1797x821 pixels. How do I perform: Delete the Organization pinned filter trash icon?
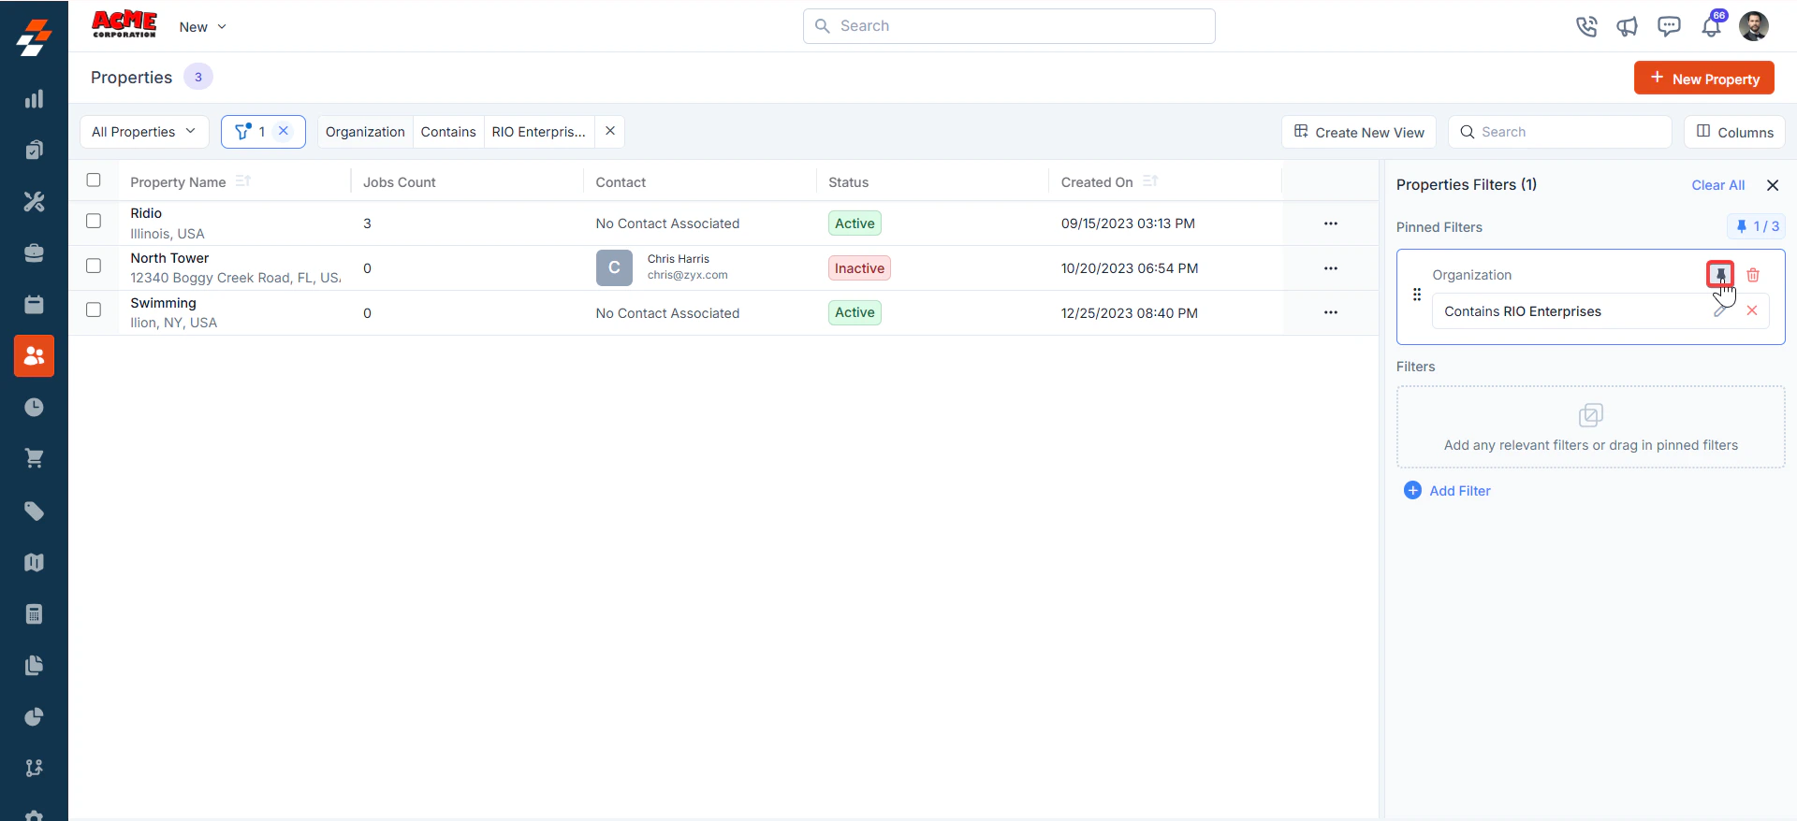[x=1753, y=275]
